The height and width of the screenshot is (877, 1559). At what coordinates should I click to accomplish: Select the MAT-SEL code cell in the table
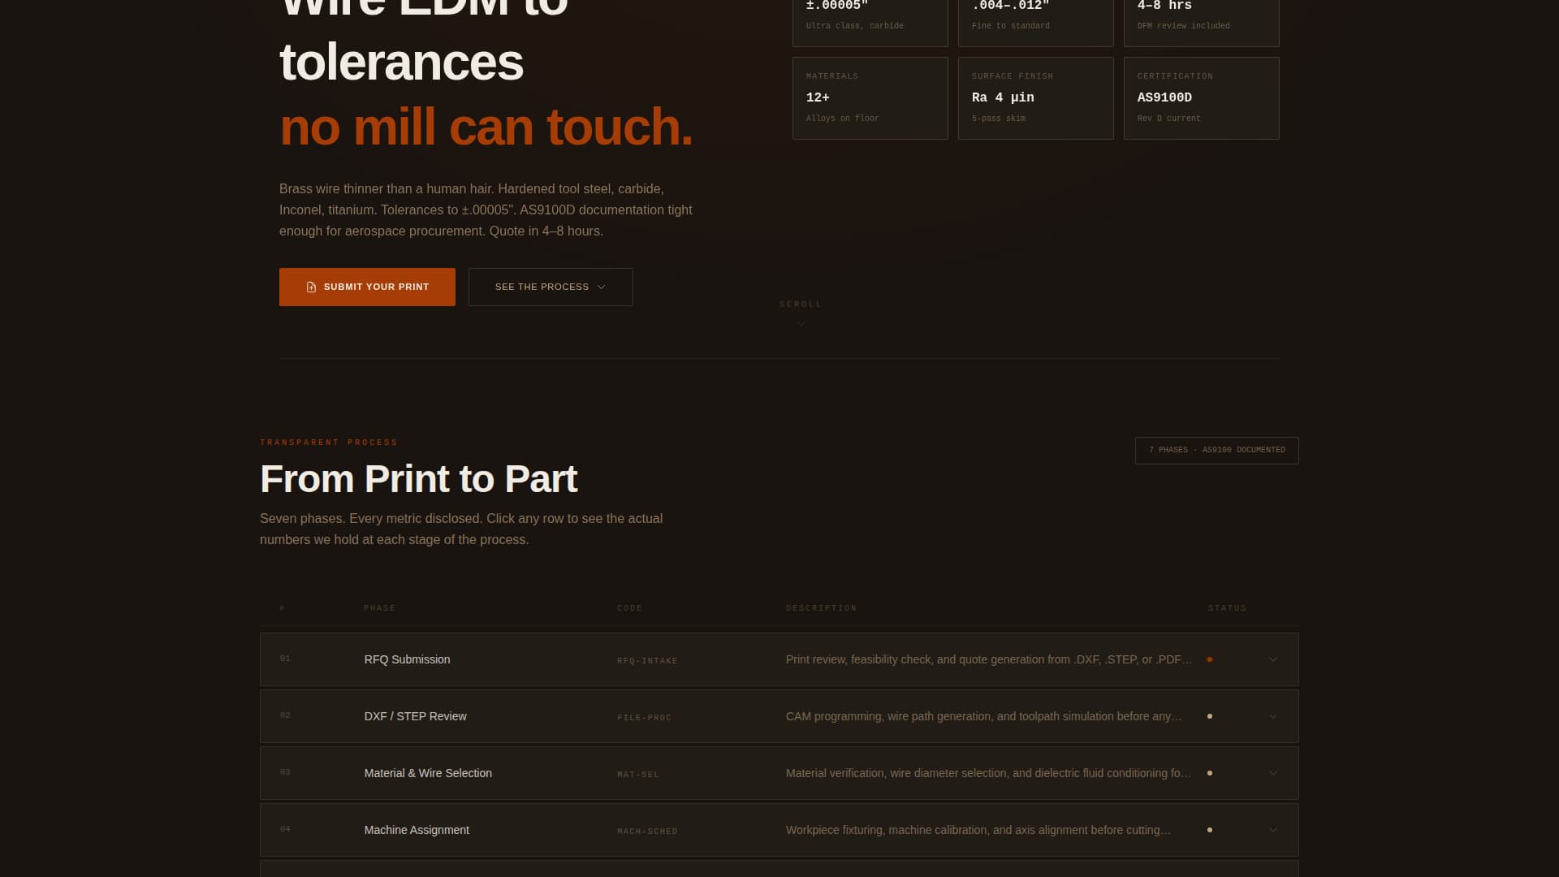coord(637,774)
